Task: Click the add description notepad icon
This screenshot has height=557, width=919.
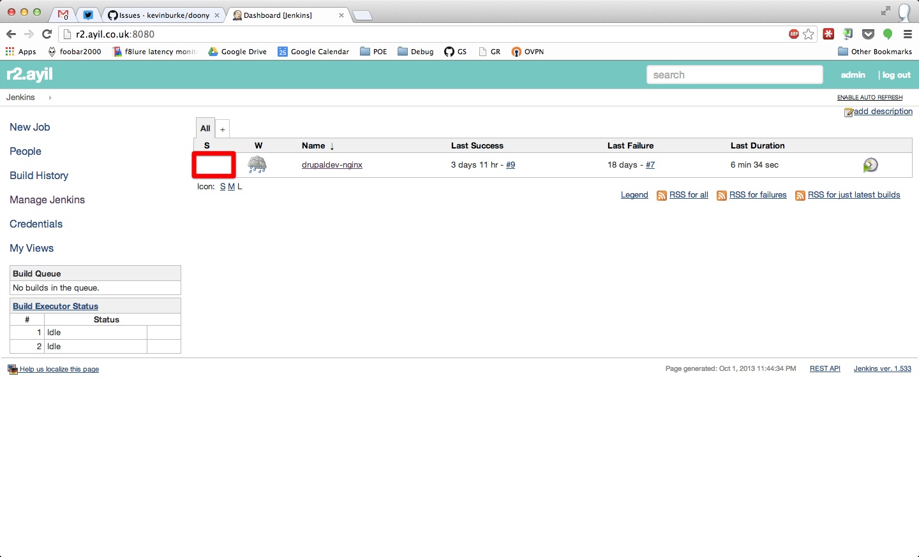Action: click(849, 112)
